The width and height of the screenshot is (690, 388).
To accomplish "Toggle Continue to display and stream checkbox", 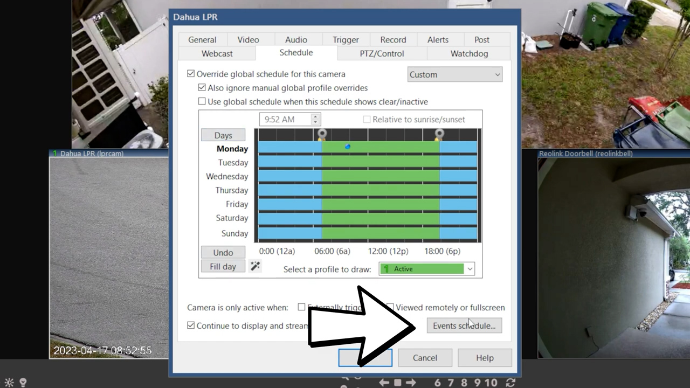I will tap(191, 325).
